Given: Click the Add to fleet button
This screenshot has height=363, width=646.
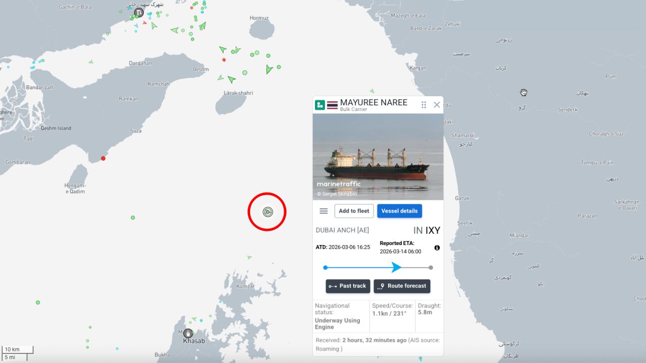Looking at the screenshot, I should pos(354,211).
